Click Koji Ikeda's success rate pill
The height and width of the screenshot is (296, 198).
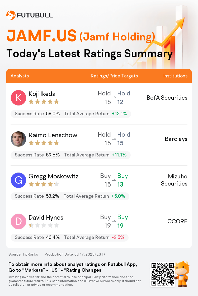(71, 114)
